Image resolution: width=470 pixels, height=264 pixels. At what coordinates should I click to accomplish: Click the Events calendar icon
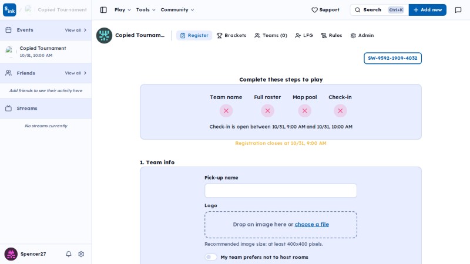pyautogui.click(x=8, y=30)
